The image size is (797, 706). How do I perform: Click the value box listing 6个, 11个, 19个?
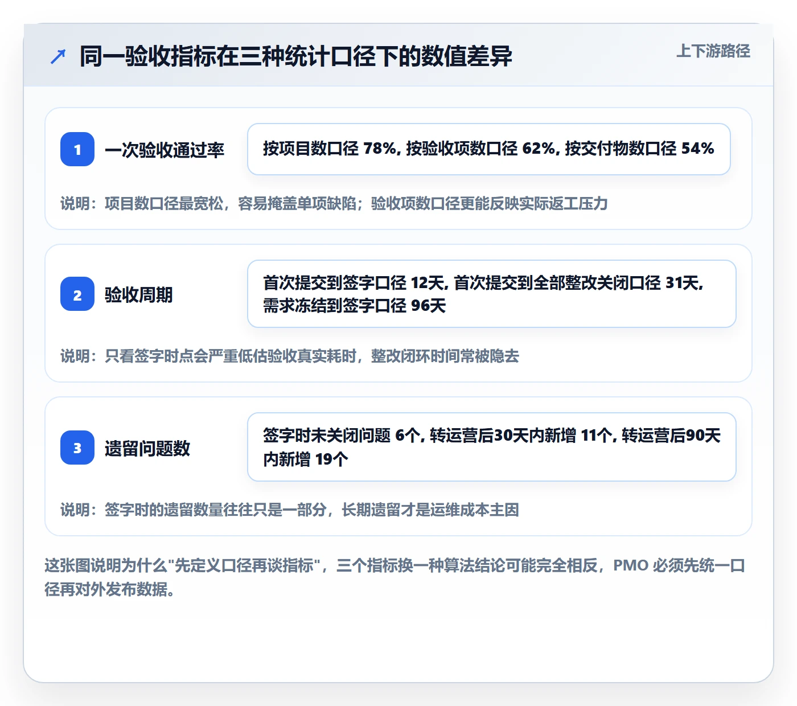point(492,447)
